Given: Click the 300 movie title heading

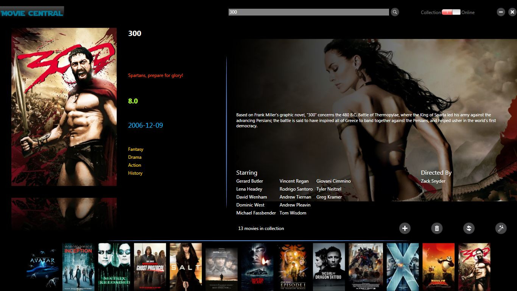Looking at the screenshot, I should pyautogui.click(x=135, y=33).
